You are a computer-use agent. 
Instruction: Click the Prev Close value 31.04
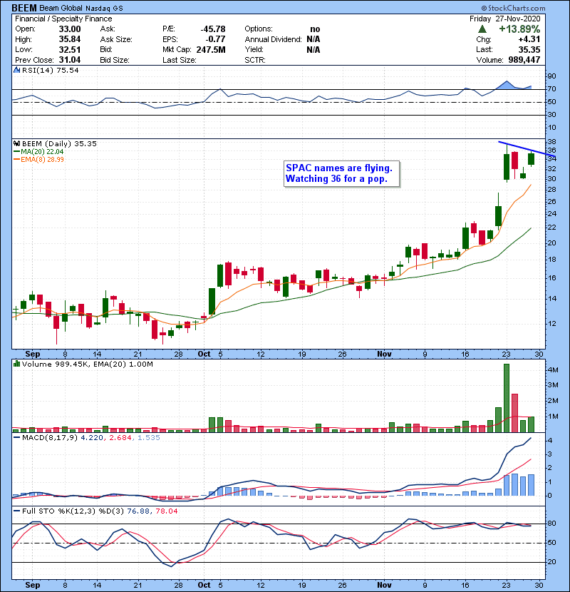pos(70,60)
